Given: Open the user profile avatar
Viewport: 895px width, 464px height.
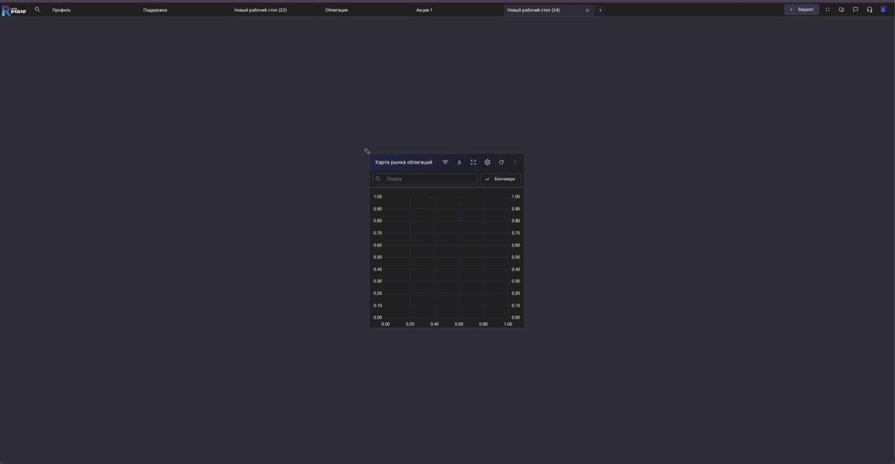Looking at the screenshot, I should pos(883,10).
